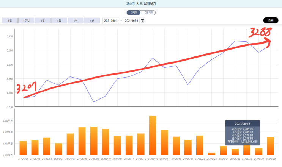Edit the end date field 20210630
This screenshot has height=167, width=282.
pos(131,20)
